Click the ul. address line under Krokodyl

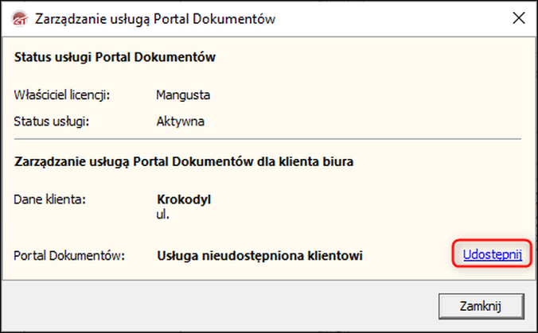click(x=163, y=213)
